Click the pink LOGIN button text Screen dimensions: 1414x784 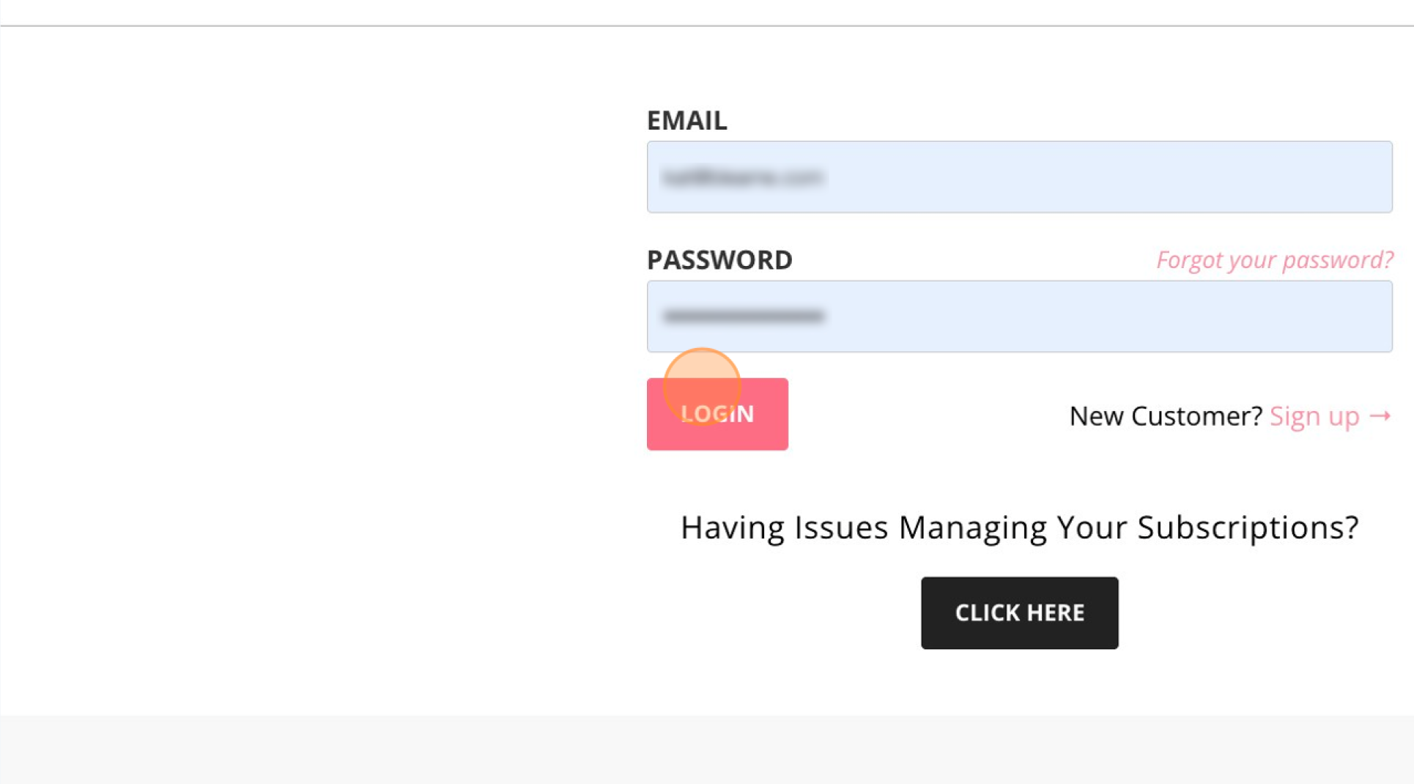coord(717,414)
